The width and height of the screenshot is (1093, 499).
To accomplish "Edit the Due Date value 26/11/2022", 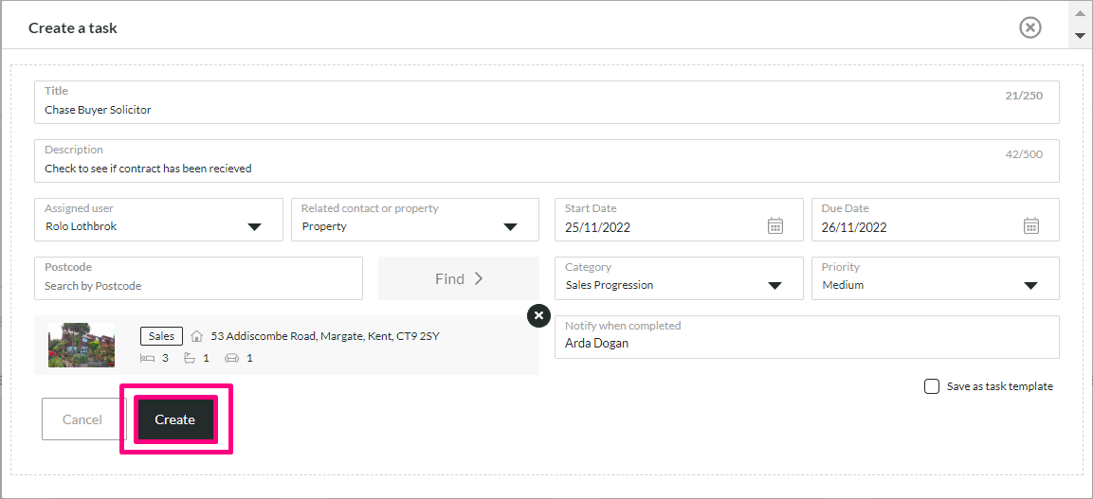I will (x=855, y=227).
